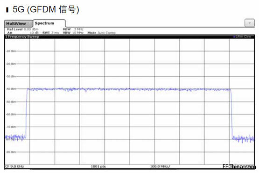Click the -90 dBm axis label

[x=11, y=152]
